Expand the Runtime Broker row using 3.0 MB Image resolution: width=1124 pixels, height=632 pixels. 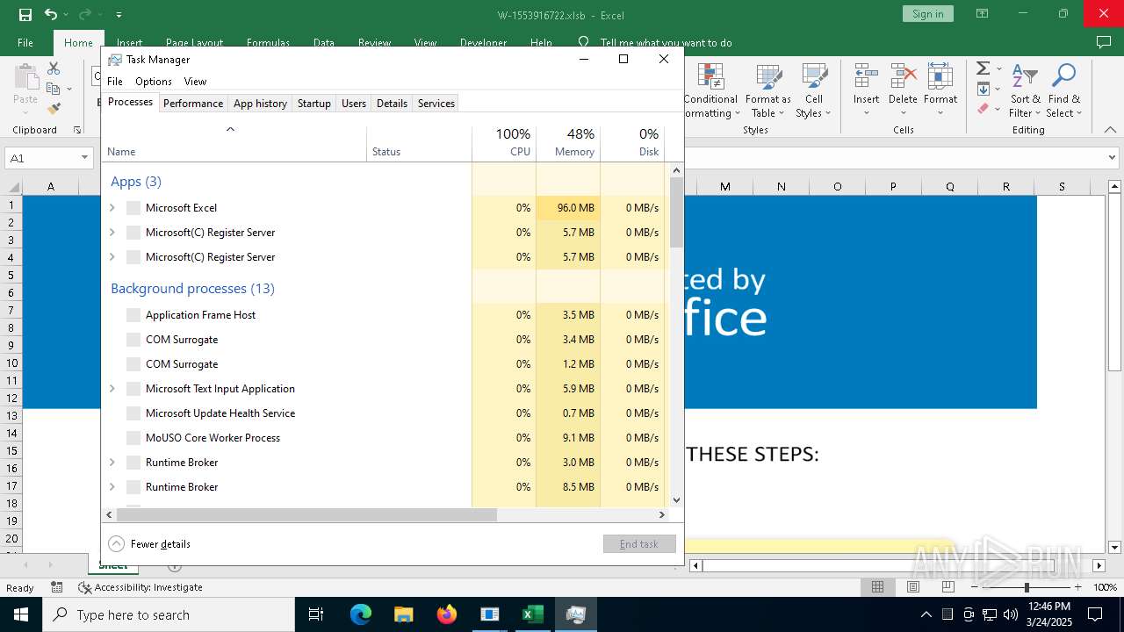click(x=112, y=463)
